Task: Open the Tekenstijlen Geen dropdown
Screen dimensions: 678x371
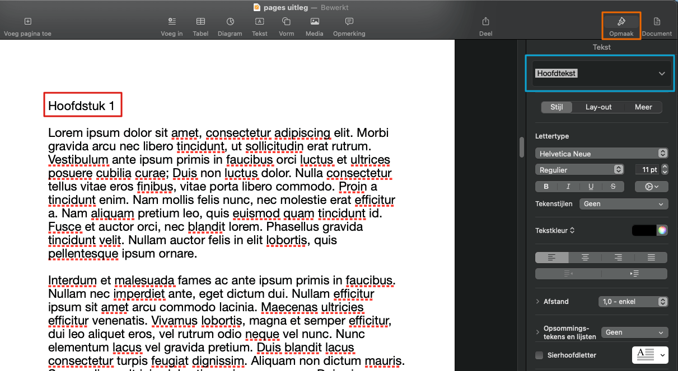Action: [624, 204]
